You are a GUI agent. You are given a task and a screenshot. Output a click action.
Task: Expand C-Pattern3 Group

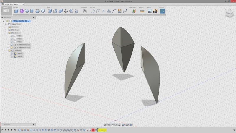pyautogui.click(x=8, y=48)
